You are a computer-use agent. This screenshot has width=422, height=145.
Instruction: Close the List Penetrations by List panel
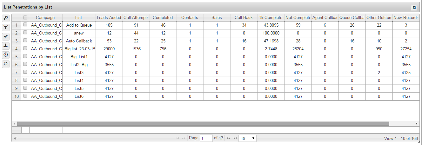point(414,8)
